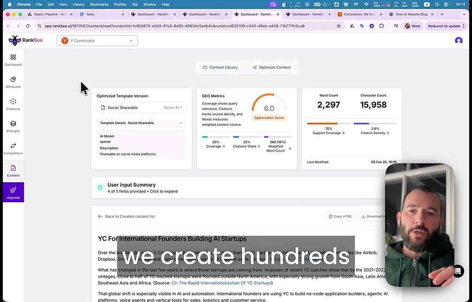Image resolution: width=472 pixels, height=302 pixels.
Task: Click info icon next to Support Coverage
Action: [x=343, y=133]
